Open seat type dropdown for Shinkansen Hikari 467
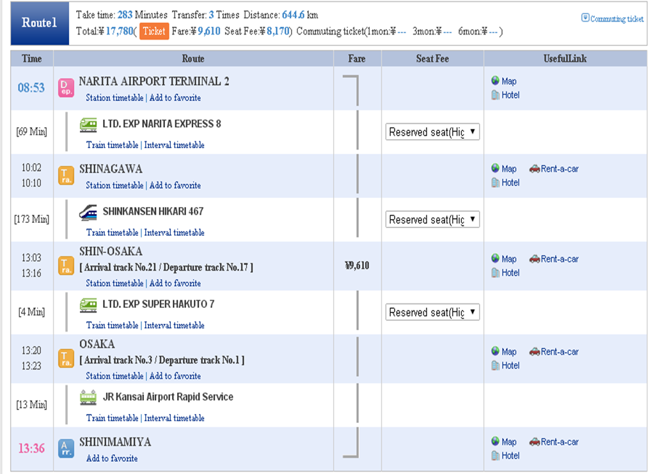Screen dimensions: 653x474 (x=432, y=220)
